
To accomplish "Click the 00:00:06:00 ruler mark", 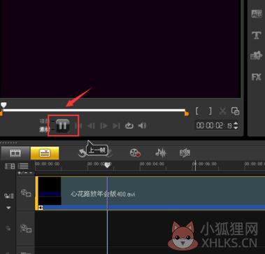I will pos(204,164).
